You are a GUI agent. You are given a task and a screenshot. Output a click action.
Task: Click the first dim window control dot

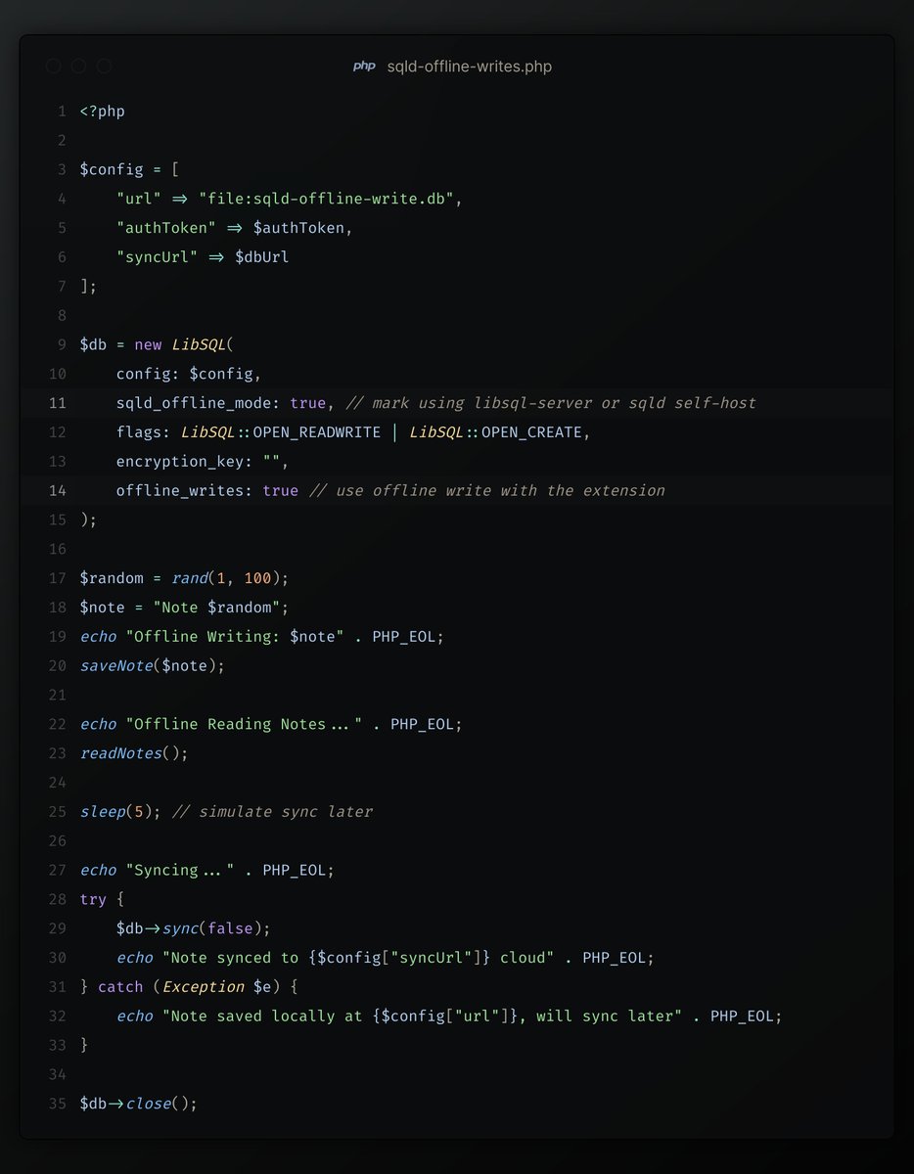53,67
